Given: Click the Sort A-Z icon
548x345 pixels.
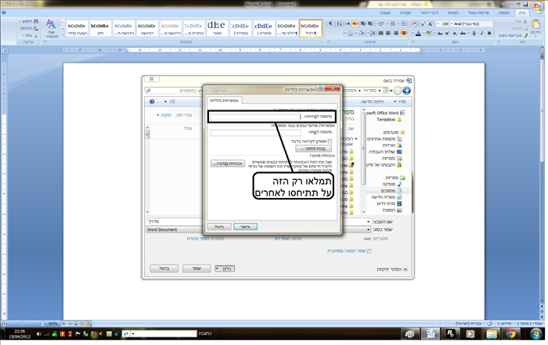Looking at the screenshot, I should pyautogui.click(x=339, y=23).
